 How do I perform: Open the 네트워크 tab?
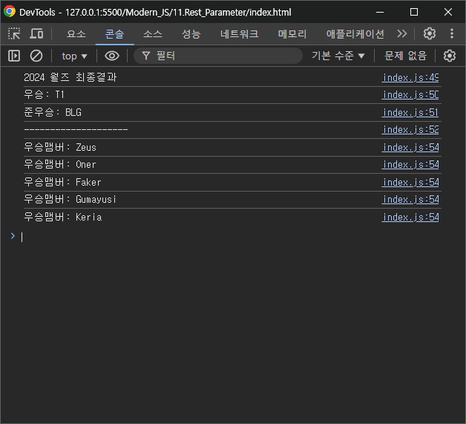tap(239, 34)
